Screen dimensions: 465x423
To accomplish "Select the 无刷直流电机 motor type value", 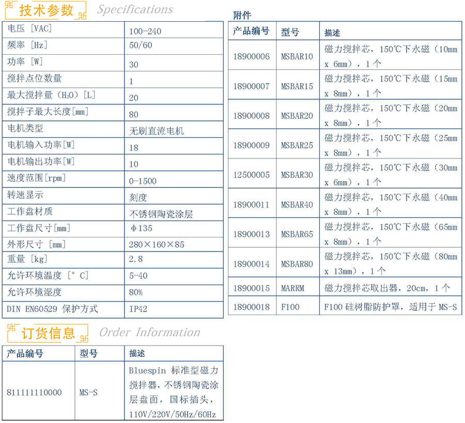I will (156, 131).
